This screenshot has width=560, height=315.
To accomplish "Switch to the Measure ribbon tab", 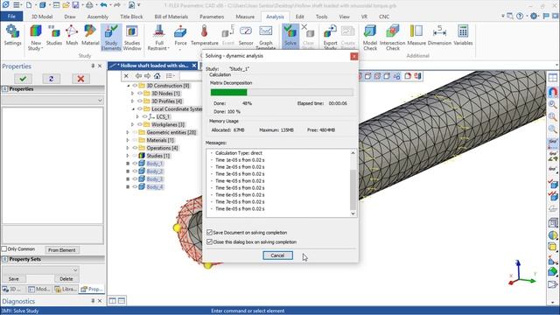I will [245, 17].
